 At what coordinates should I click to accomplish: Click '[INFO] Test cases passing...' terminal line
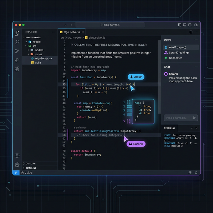(x=181, y=135)
